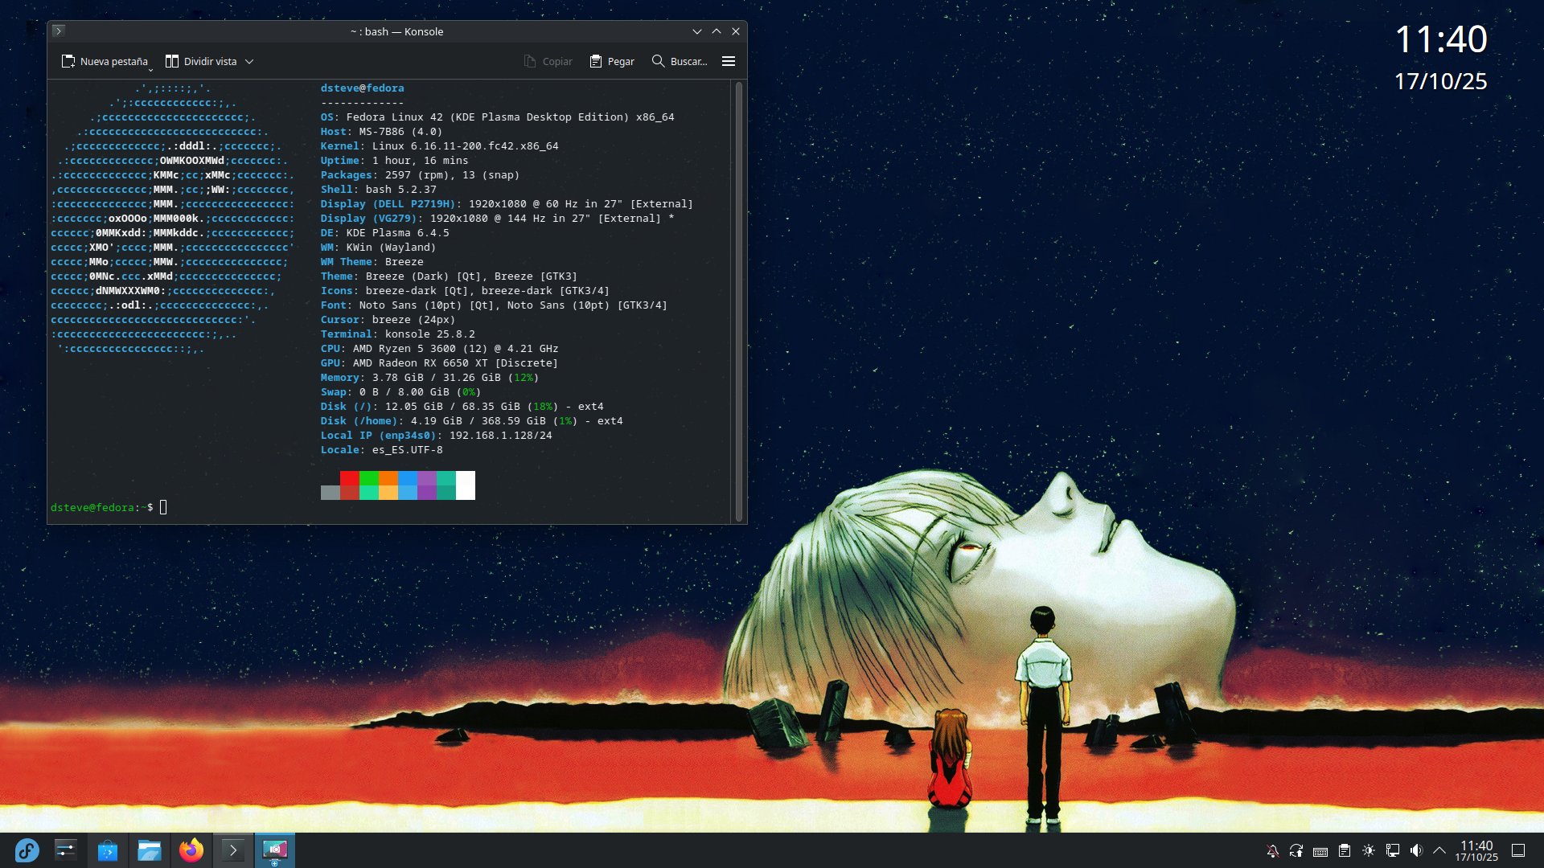Open the clipboard tray icon

click(x=1345, y=850)
